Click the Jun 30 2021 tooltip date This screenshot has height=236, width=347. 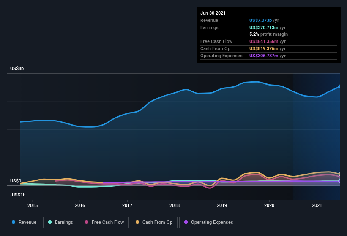(x=213, y=13)
